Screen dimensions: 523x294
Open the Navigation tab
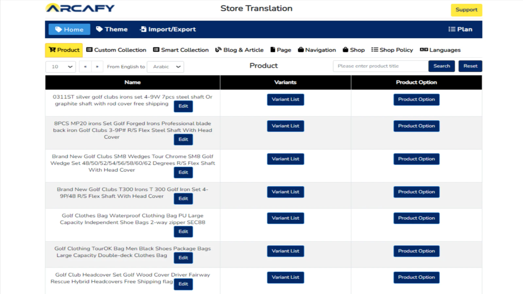pyautogui.click(x=317, y=50)
